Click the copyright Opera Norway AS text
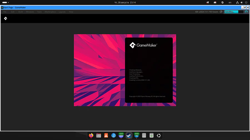Screen dimensions: 250x140 pos(147,96)
